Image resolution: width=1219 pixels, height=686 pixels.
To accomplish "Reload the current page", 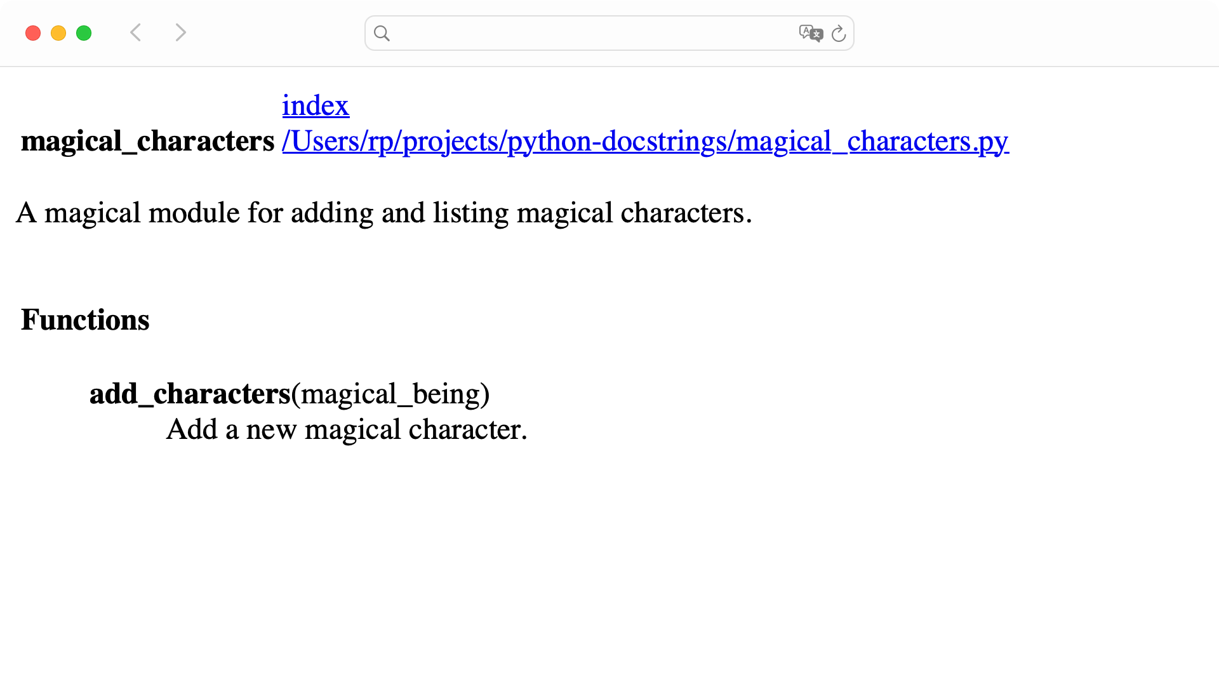I will 839,34.
